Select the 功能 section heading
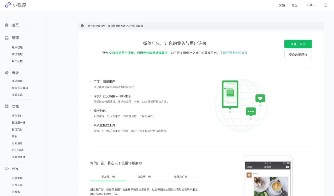334x196 pixels. click(x=15, y=106)
